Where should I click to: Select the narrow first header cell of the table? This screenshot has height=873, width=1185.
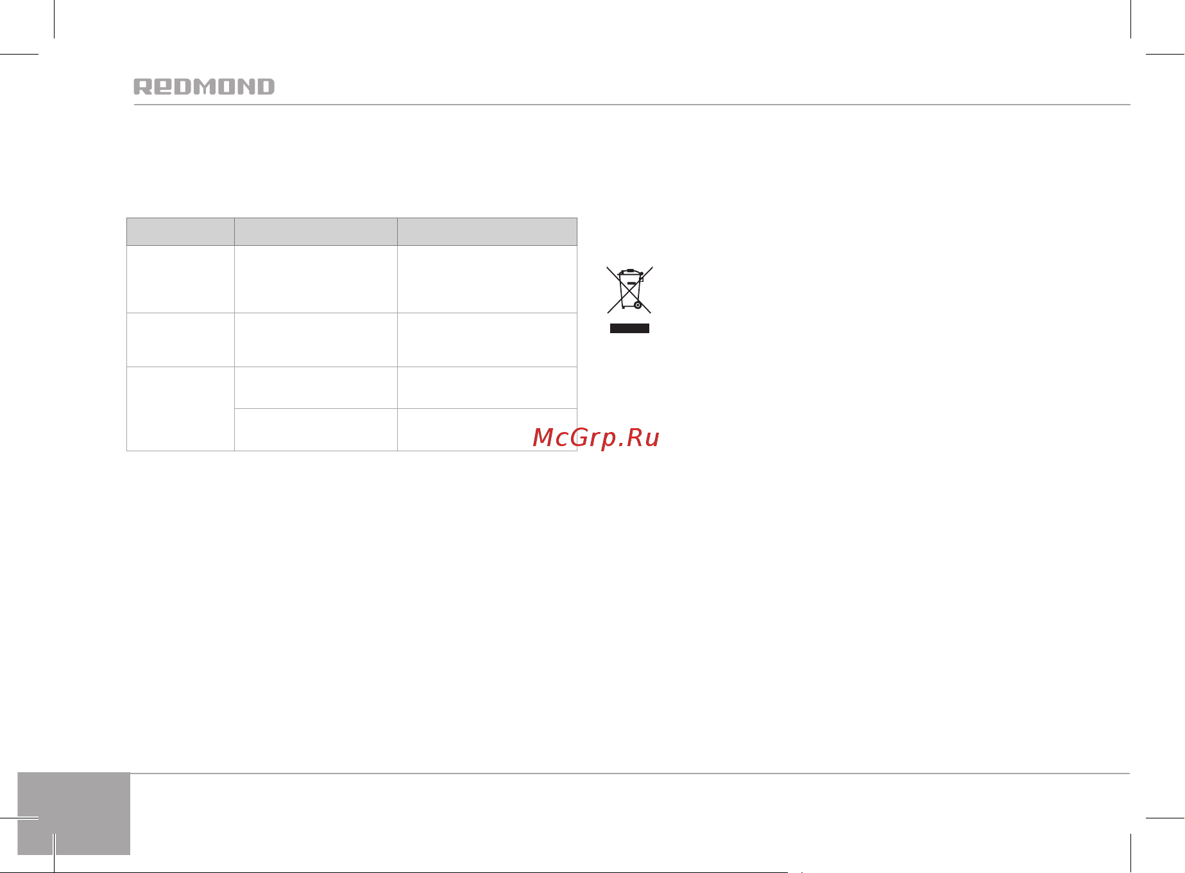point(180,232)
